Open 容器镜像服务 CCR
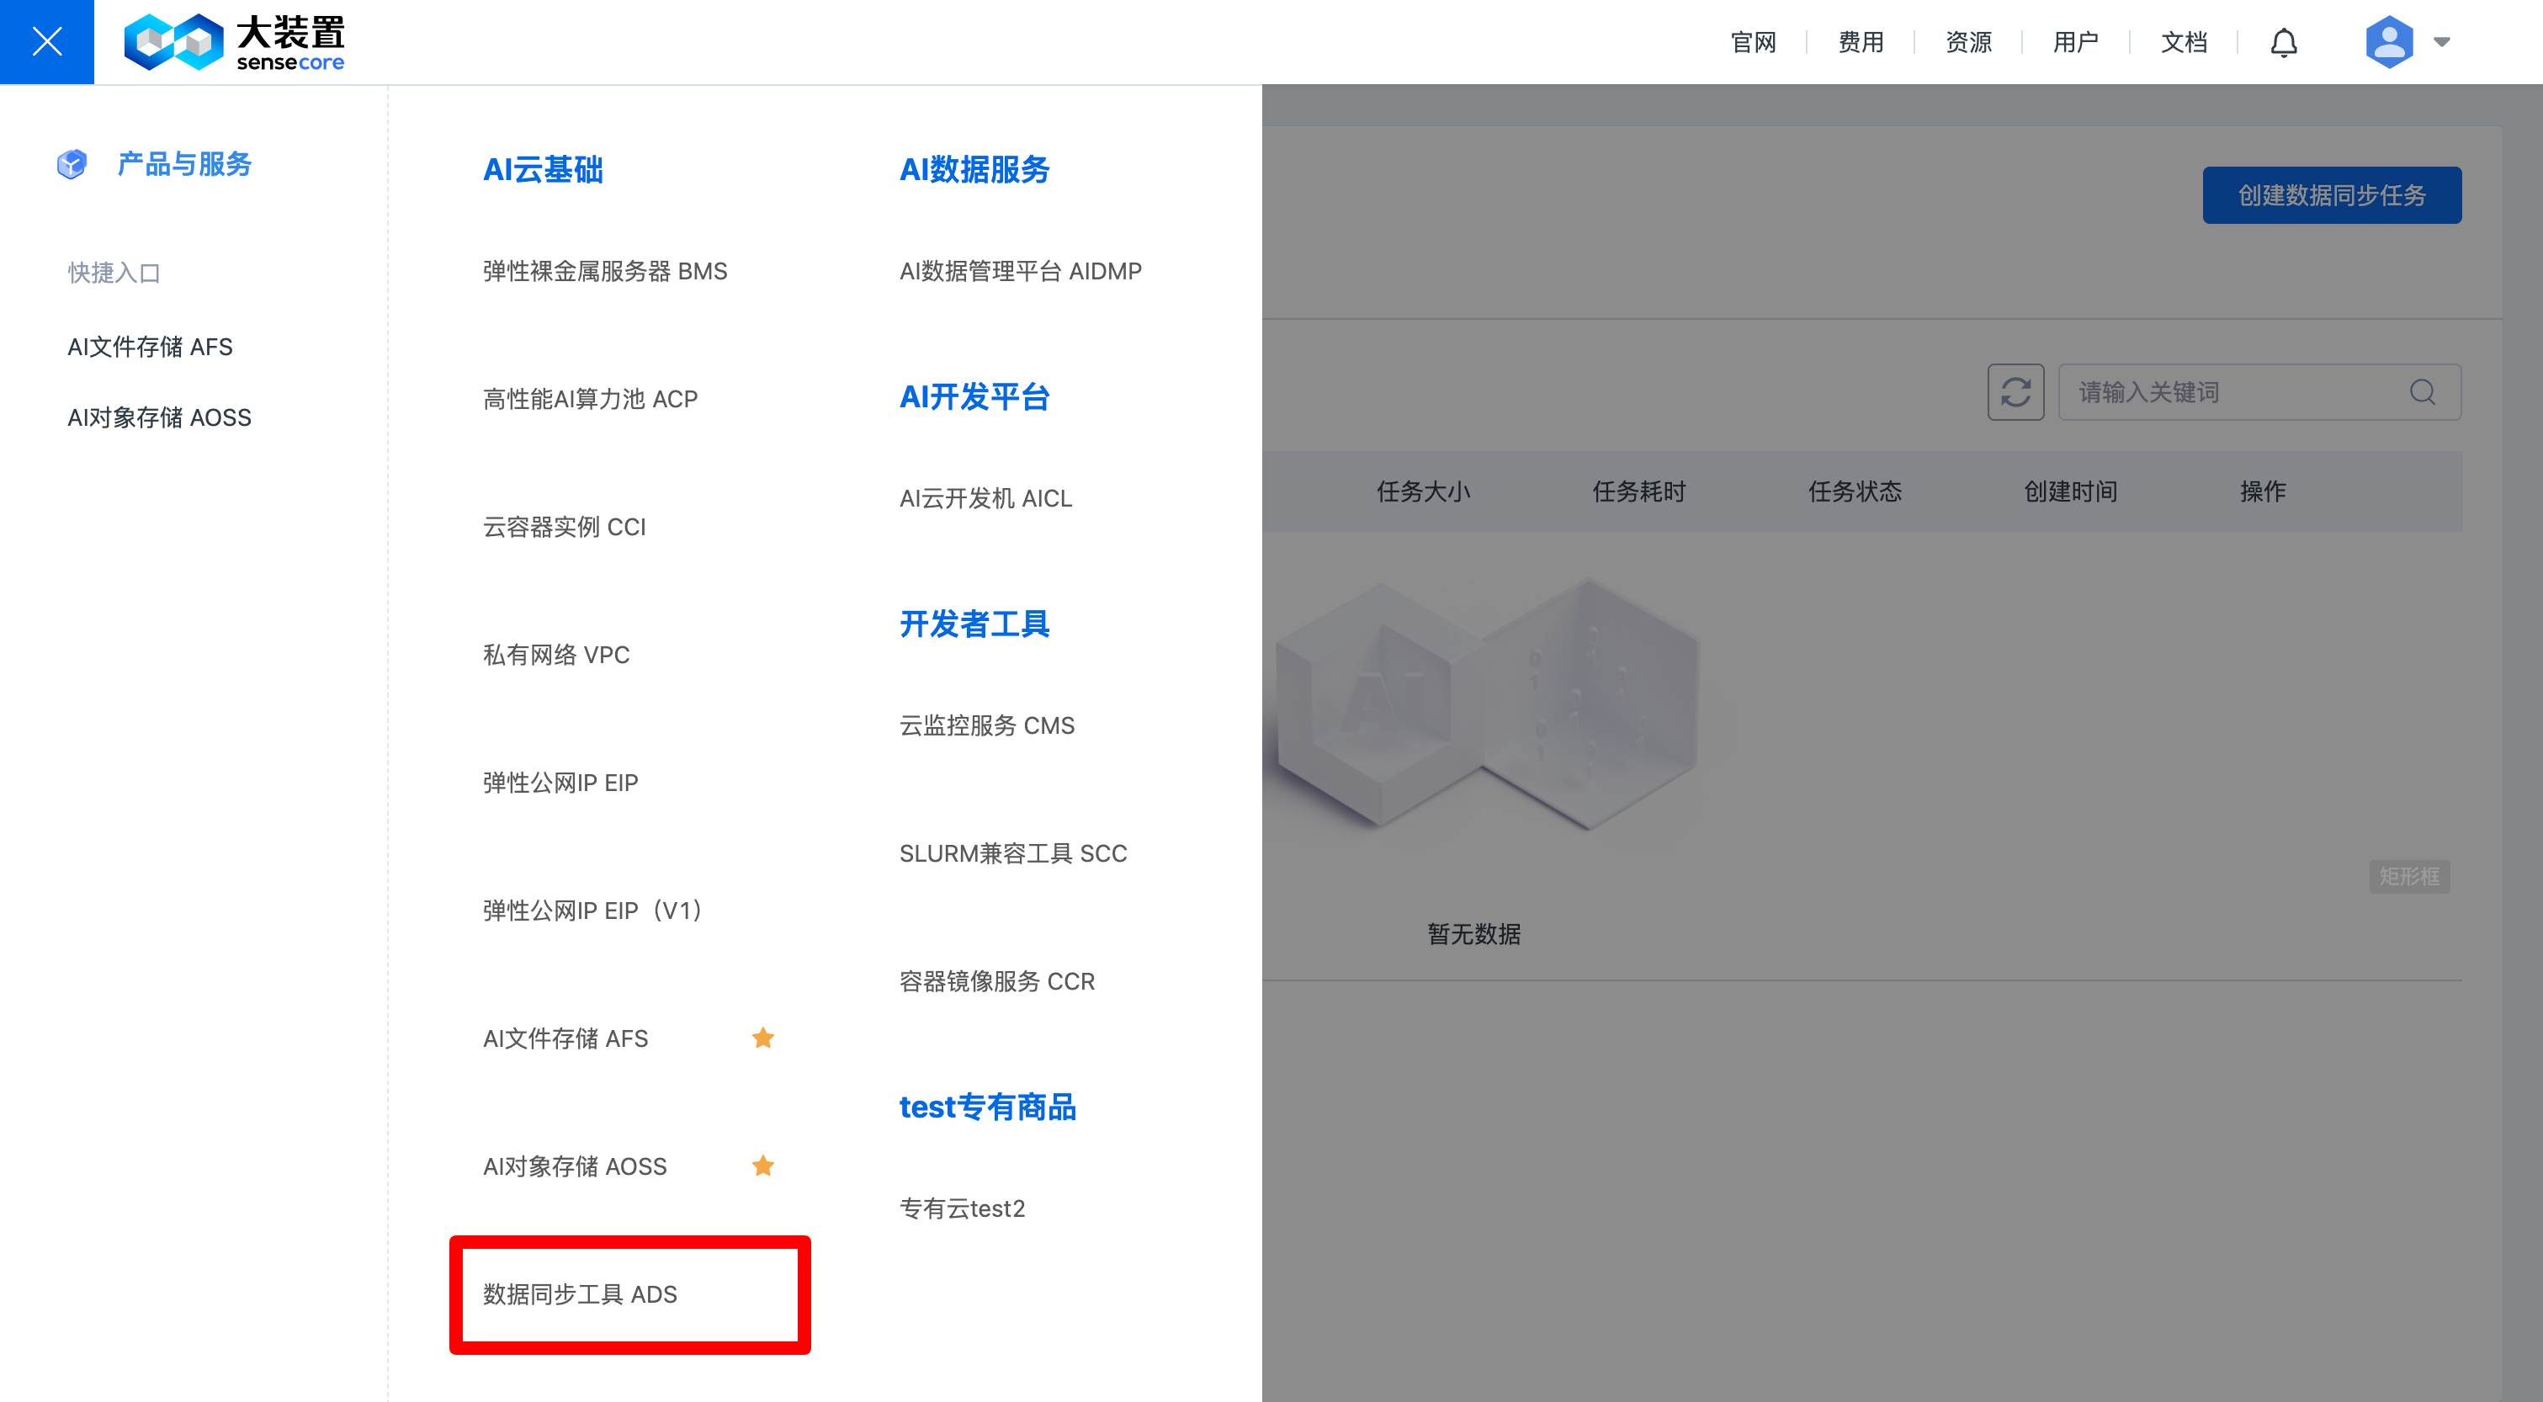This screenshot has width=2543, height=1402. click(996, 981)
